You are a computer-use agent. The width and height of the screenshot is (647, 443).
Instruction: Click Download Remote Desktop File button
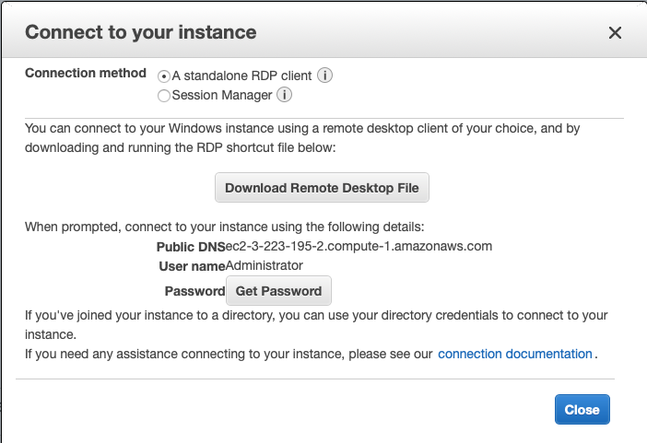[x=322, y=188]
